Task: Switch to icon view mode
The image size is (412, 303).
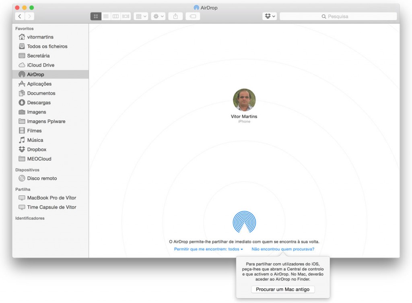Action: point(96,16)
